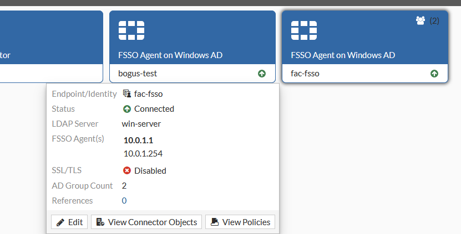The width and height of the screenshot is (461, 234).
Task: Click the red SSL/TLS Disabled icon
Action: 126,171
